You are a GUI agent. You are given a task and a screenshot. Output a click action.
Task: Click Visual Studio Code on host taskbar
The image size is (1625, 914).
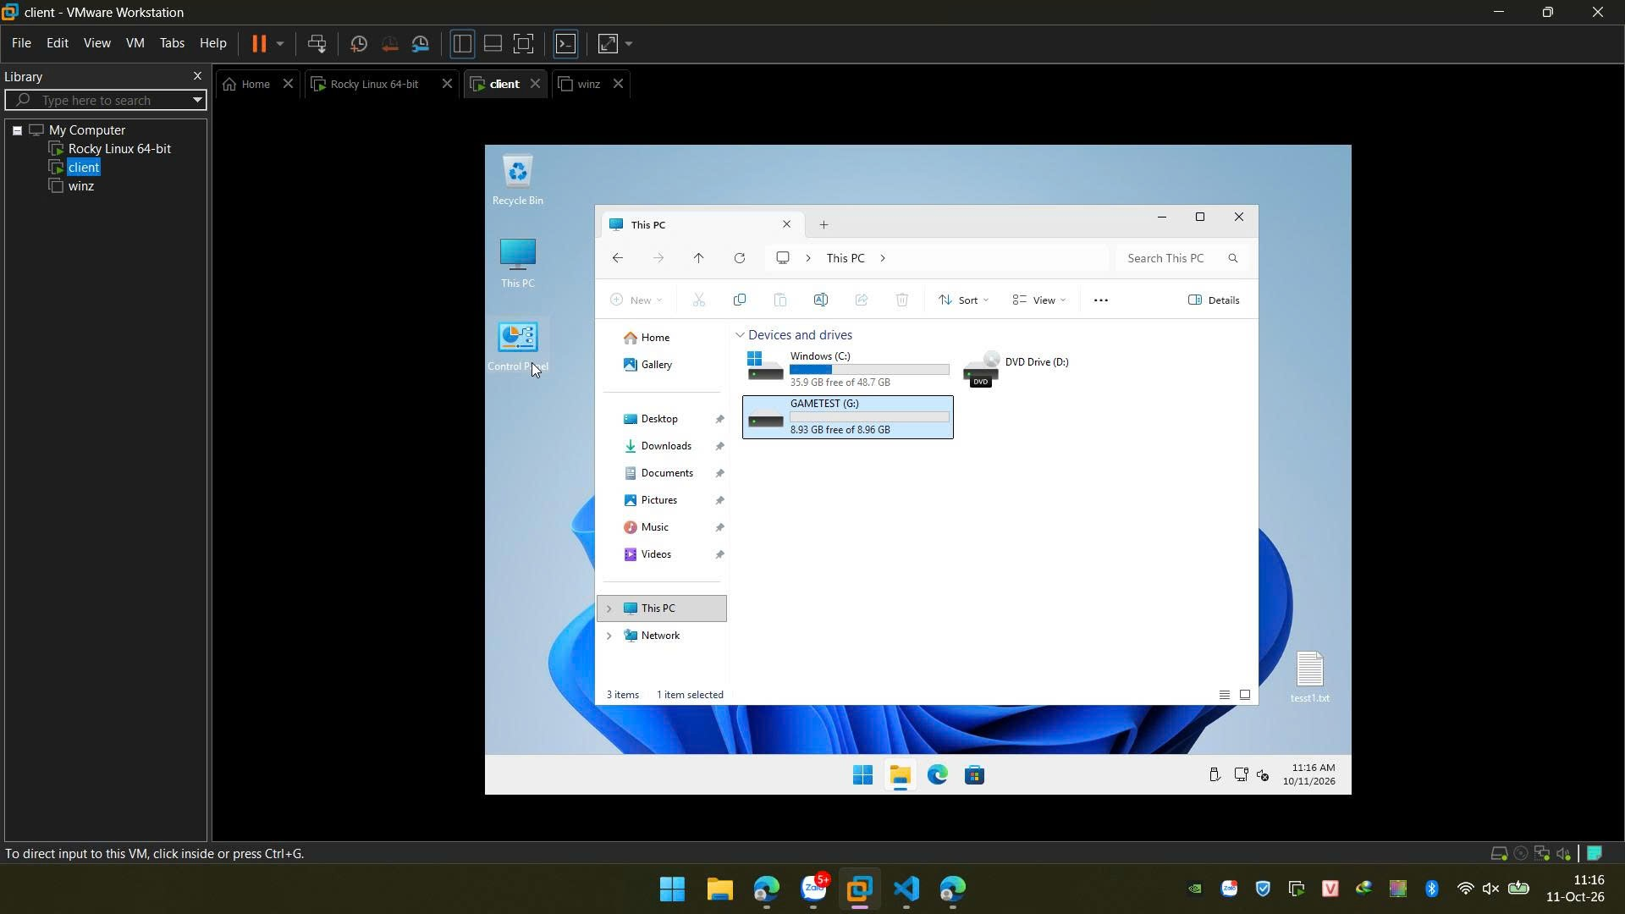point(906,889)
